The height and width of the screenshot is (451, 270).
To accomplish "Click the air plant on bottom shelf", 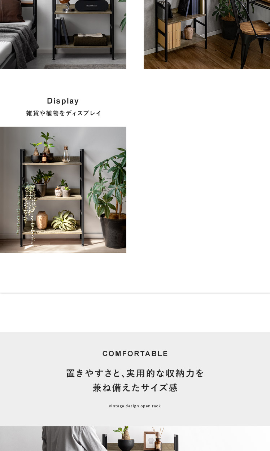I will (x=64, y=221).
